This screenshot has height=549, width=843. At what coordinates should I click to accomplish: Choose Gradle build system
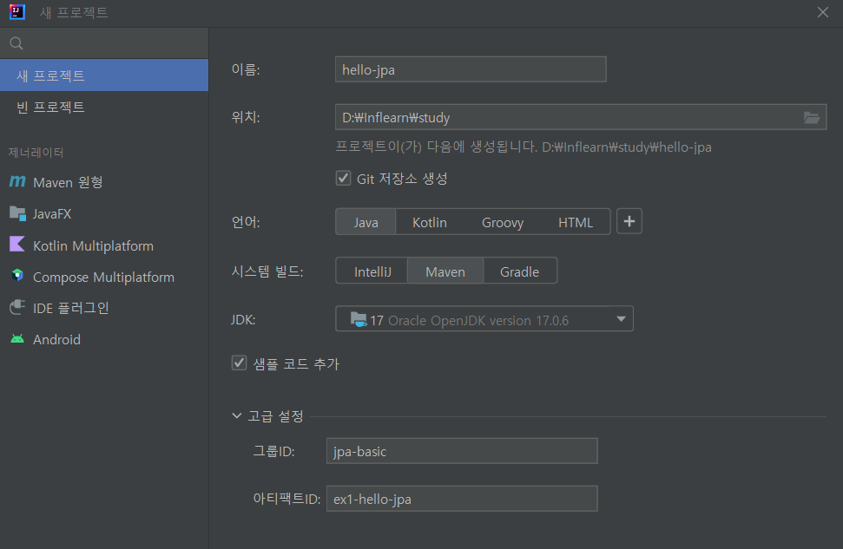pyautogui.click(x=519, y=271)
